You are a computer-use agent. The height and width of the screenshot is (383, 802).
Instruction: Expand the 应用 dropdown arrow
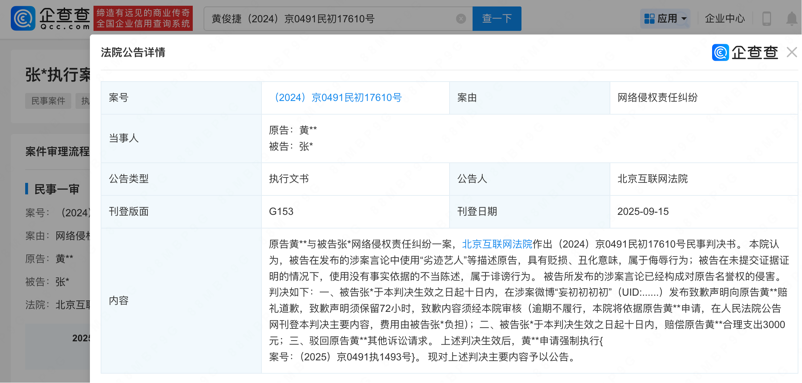684,19
